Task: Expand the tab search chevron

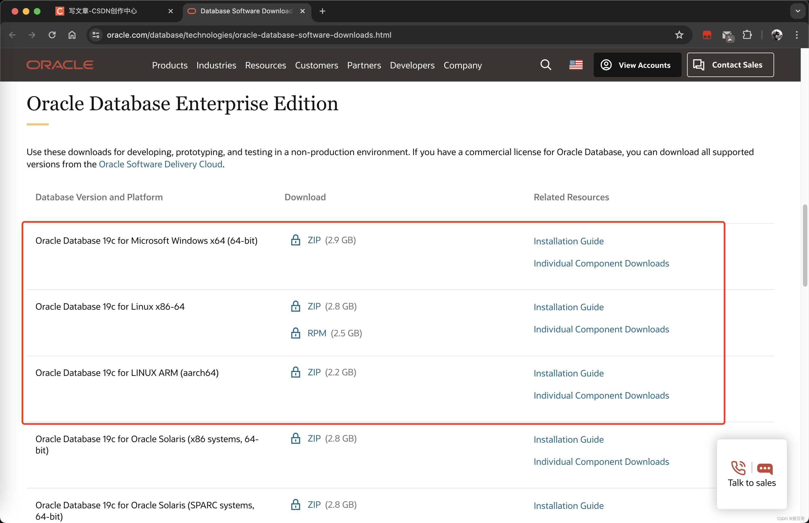Action: (x=797, y=11)
